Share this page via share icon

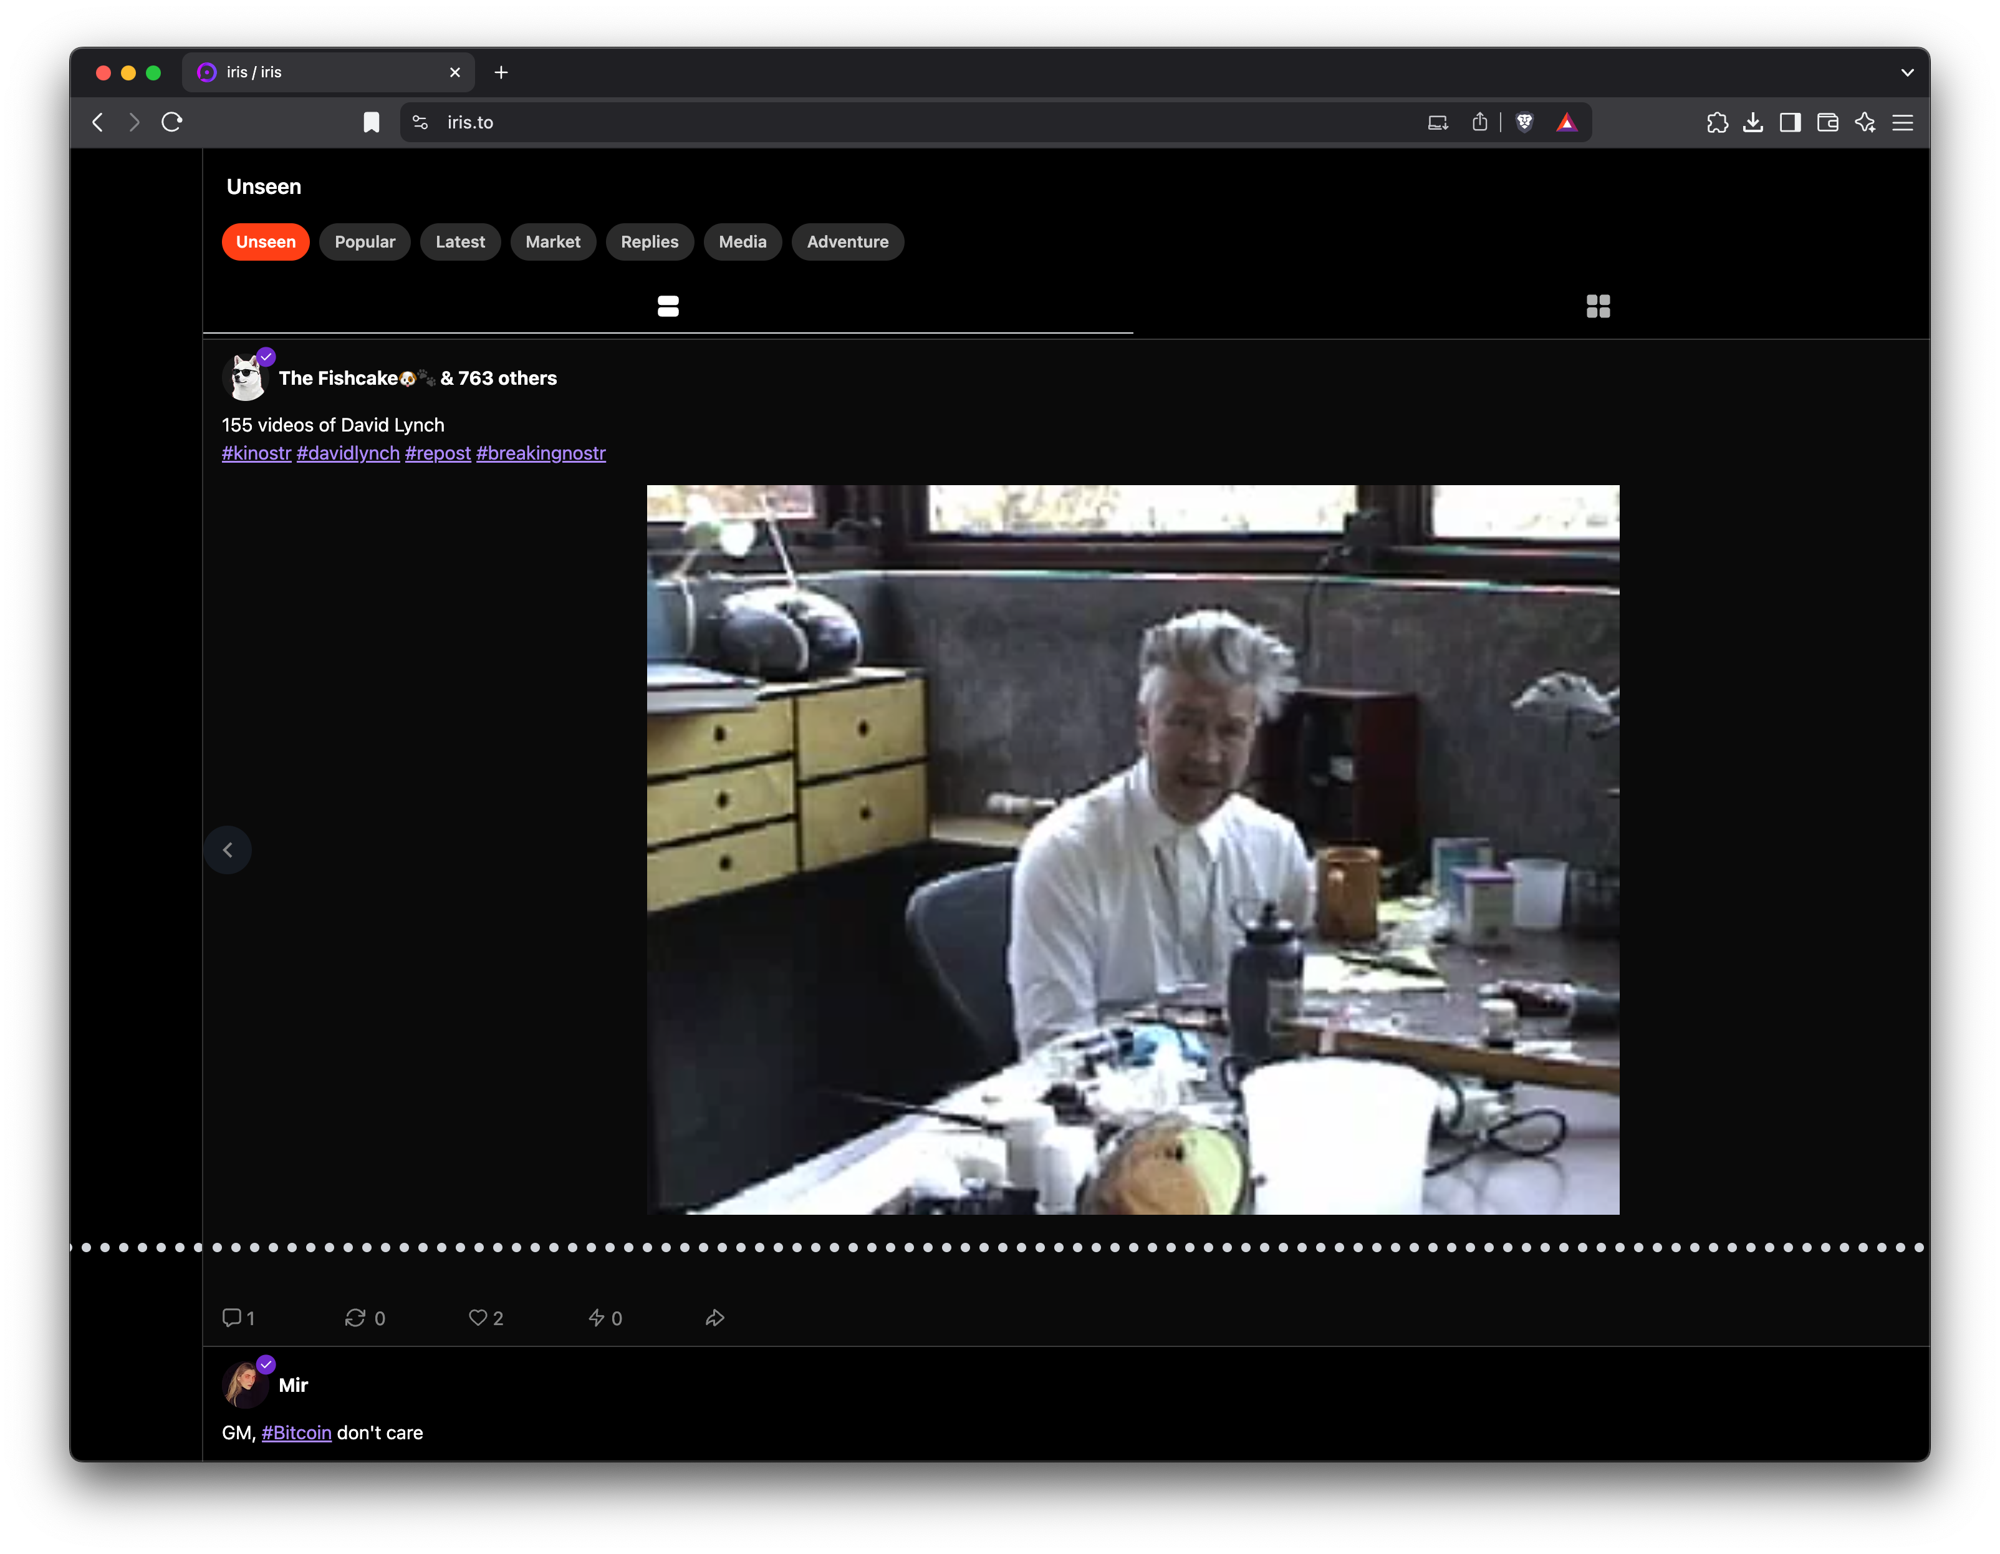point(1480,122)
